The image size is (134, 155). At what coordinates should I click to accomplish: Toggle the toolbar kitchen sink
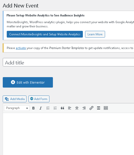point(106,108)
